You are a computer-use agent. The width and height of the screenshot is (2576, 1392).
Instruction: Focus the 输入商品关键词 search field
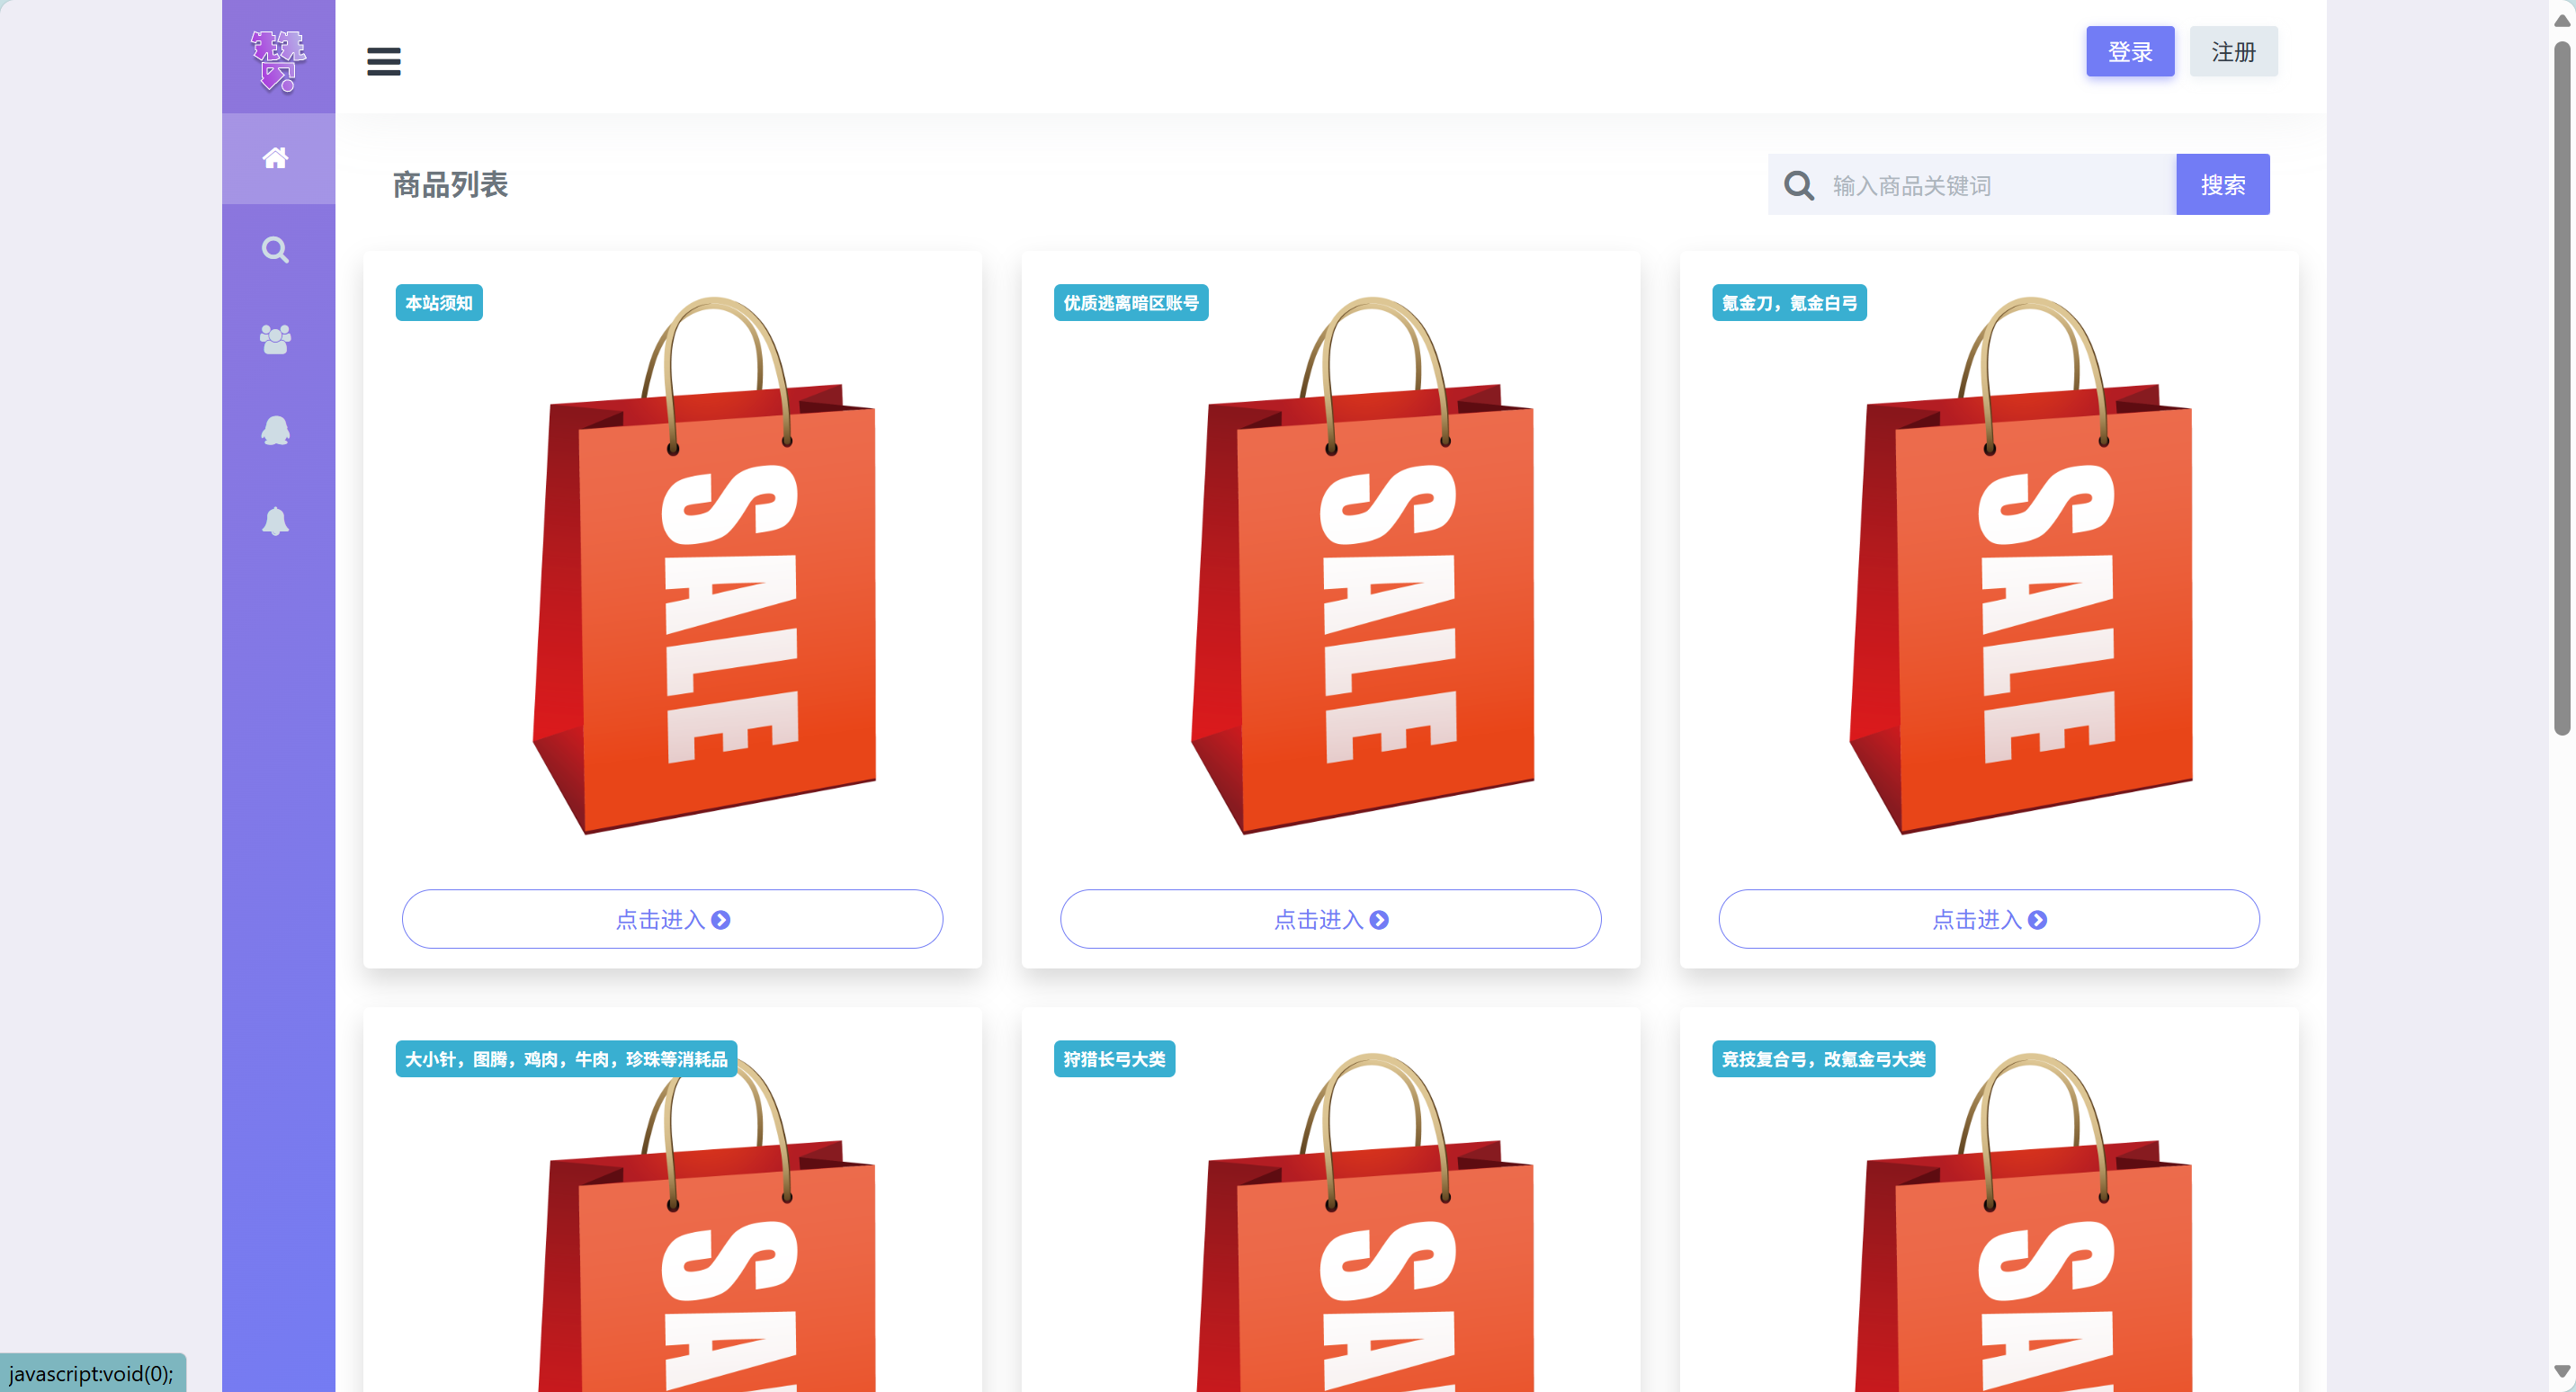click(1997, 185)
